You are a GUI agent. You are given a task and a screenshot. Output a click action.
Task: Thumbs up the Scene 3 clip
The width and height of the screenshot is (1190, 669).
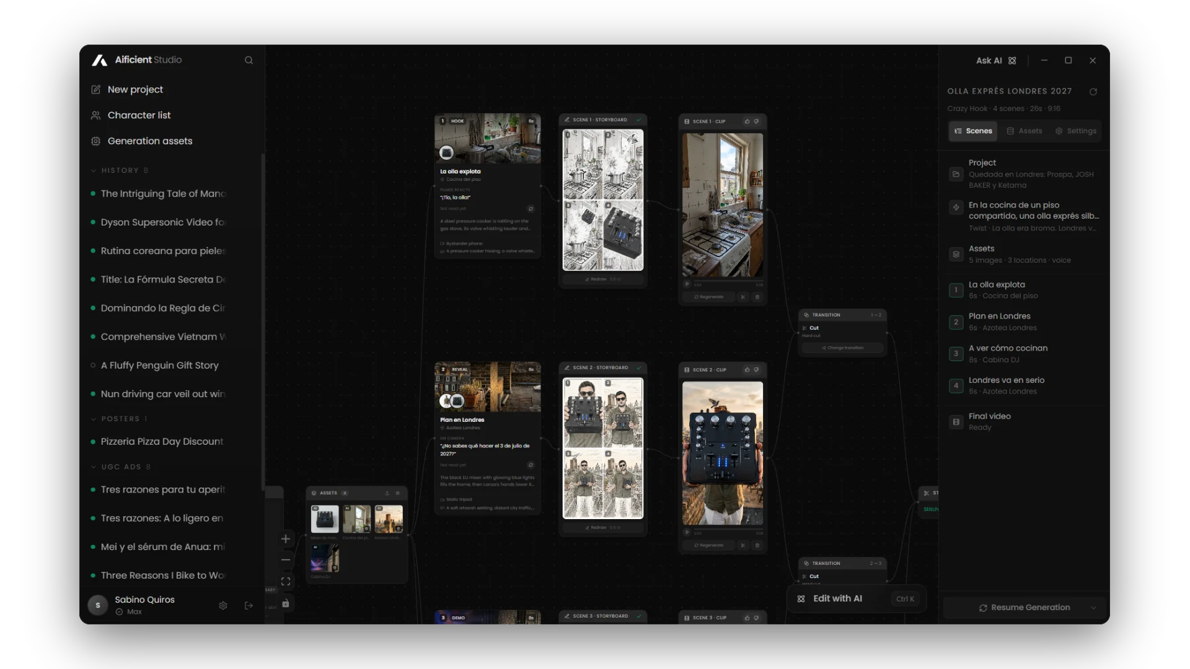747,618
